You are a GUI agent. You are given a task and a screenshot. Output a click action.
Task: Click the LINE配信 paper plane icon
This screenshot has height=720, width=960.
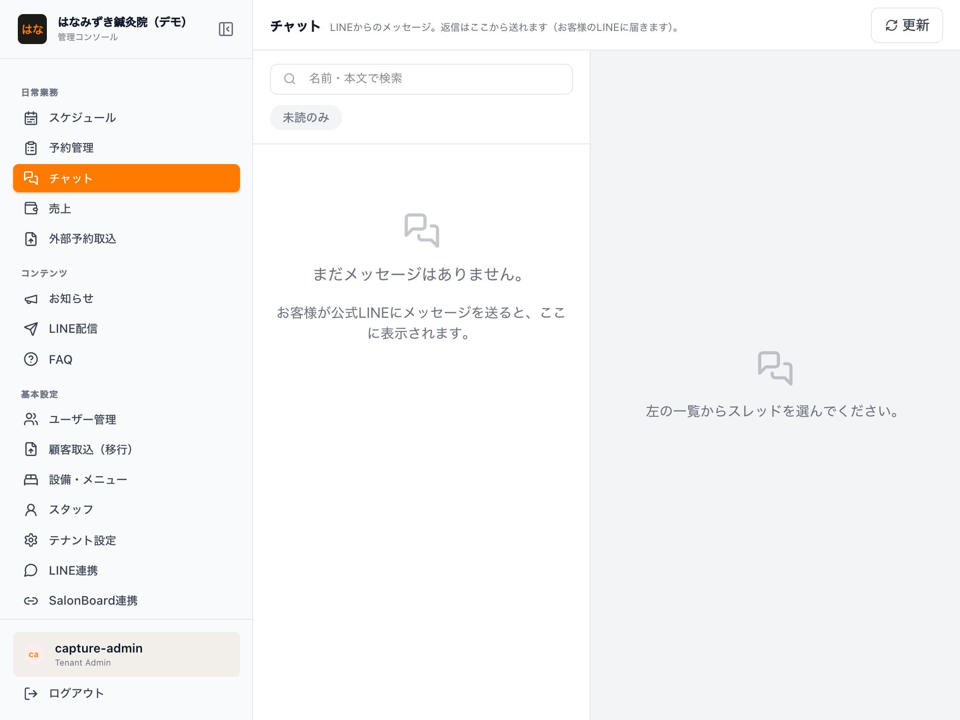pos(31,329)
